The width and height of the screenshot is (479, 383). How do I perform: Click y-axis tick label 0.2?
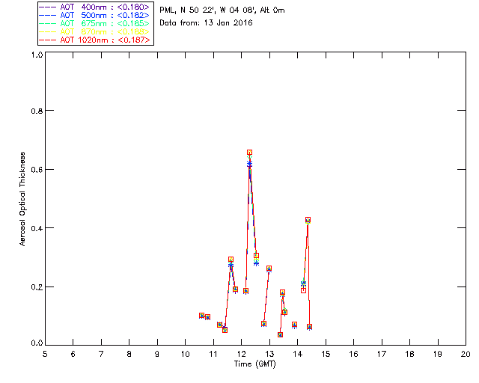(x=37, y=287)
